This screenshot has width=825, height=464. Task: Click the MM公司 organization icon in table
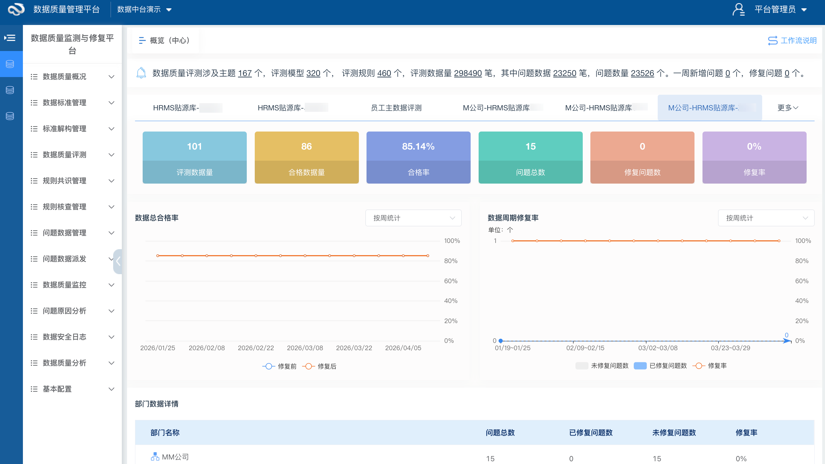(x=155, y=457)
